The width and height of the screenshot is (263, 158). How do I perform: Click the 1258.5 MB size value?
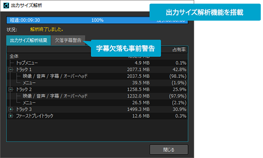[x=138, y=89]
